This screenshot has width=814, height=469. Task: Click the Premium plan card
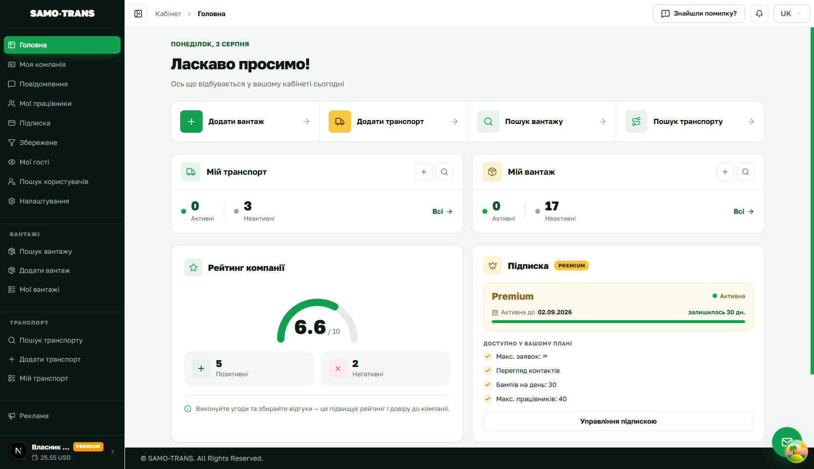click(618, 307)
